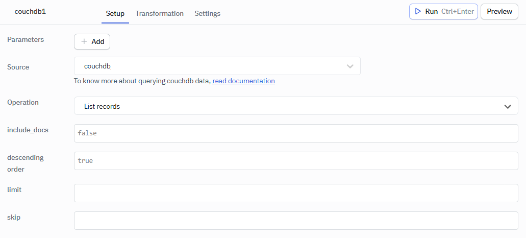526x238 pixels.
Task: Add a new parameter
Action: pyautogui.click(x=92, y=42)
